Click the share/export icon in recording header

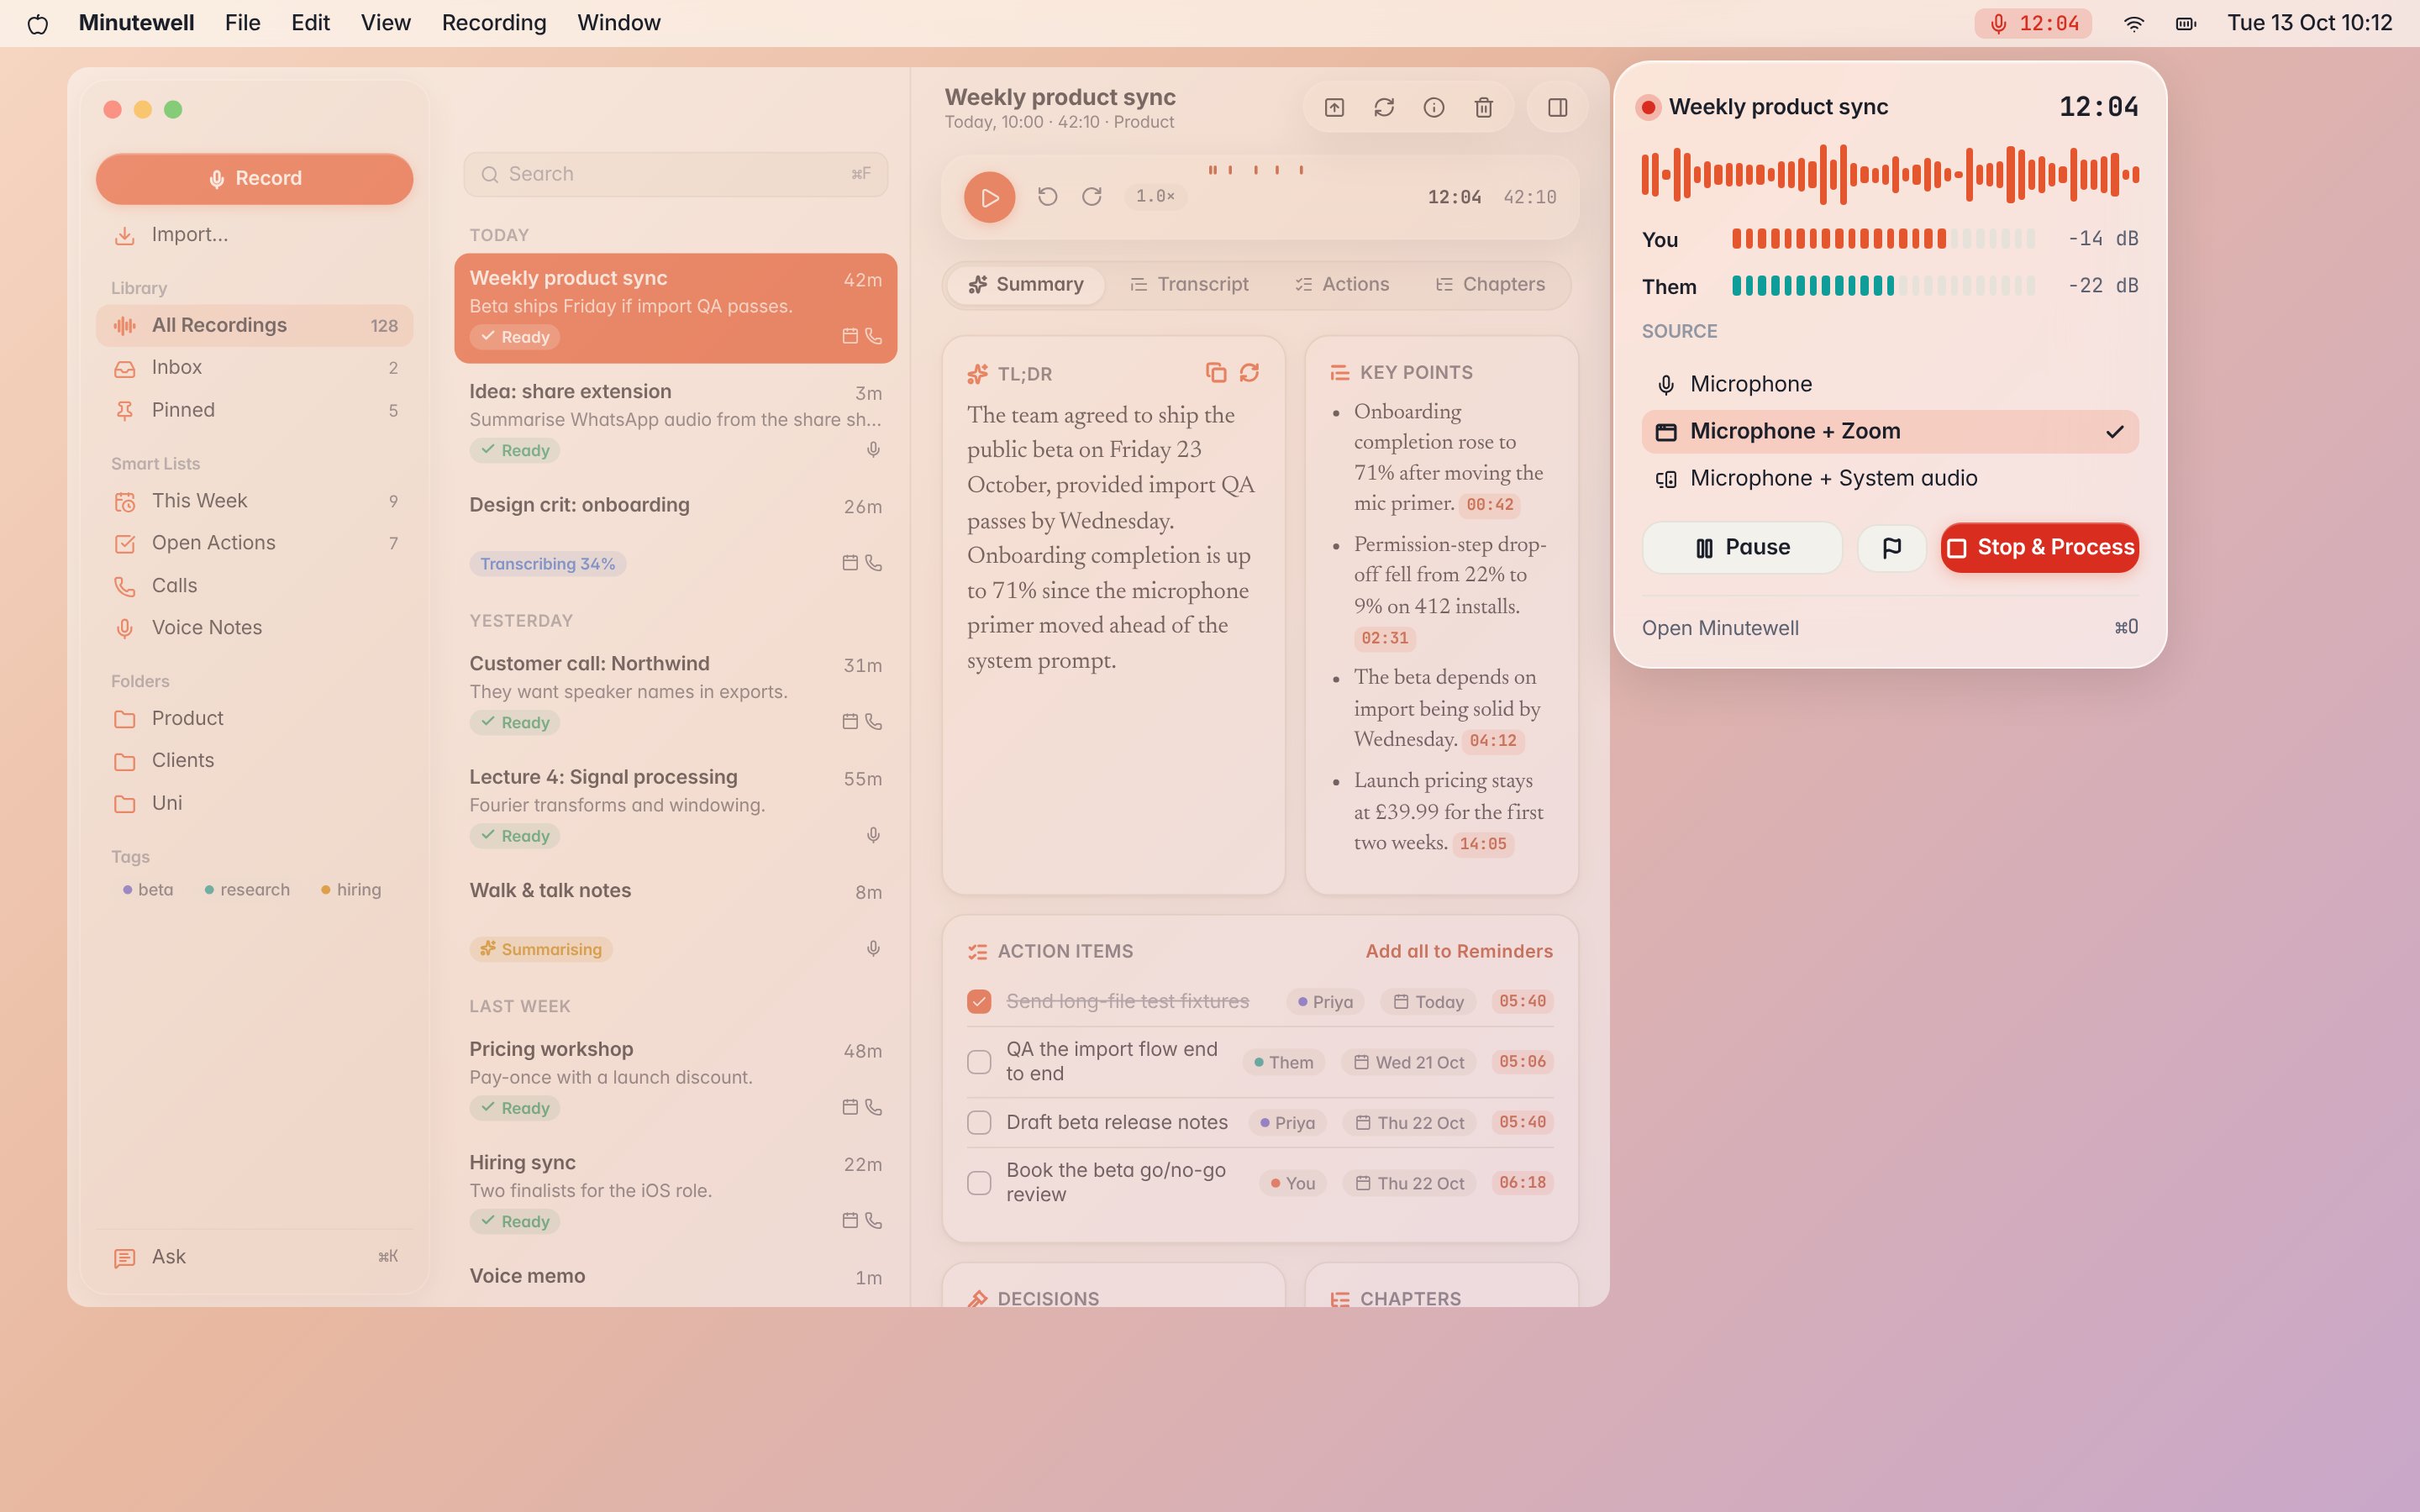click(1334, 108)
